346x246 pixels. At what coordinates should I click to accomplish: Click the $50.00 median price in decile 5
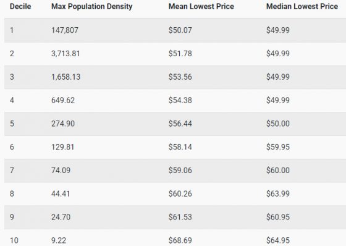click(x=278, y=124)
